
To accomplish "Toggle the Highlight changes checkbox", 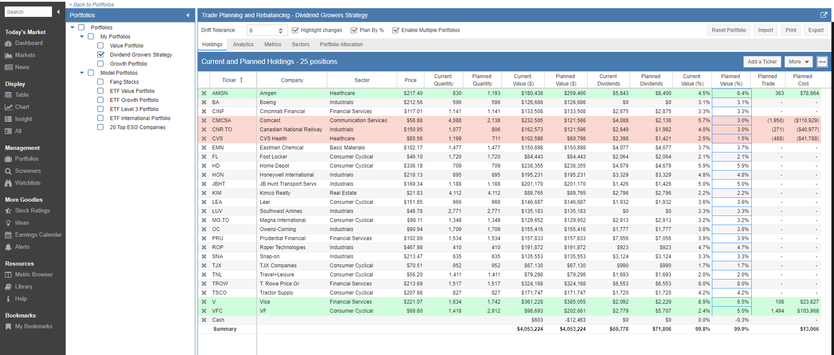I will tap(295, 30).
